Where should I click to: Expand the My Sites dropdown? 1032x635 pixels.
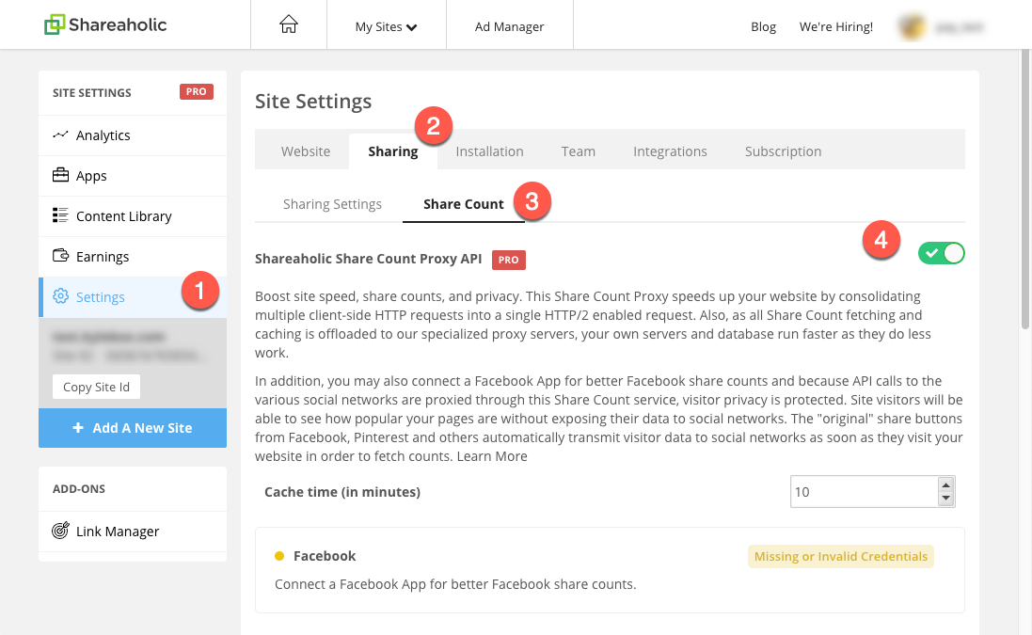click(387, 27)
